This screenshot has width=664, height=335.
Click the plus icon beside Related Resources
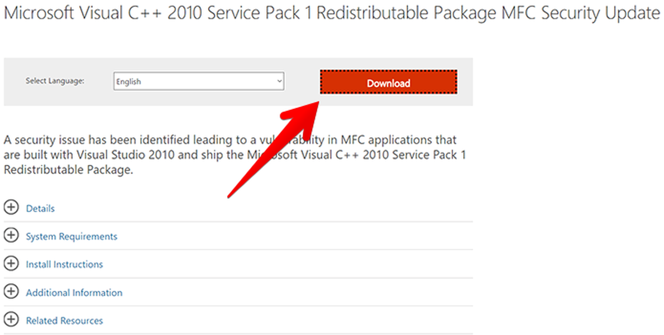coord(11,320)
